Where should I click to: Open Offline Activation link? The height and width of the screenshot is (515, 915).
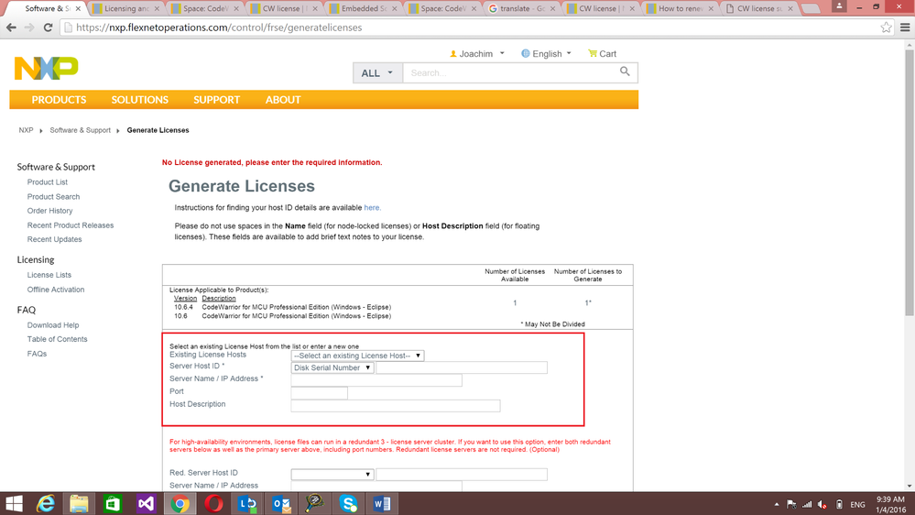(56, 290)
